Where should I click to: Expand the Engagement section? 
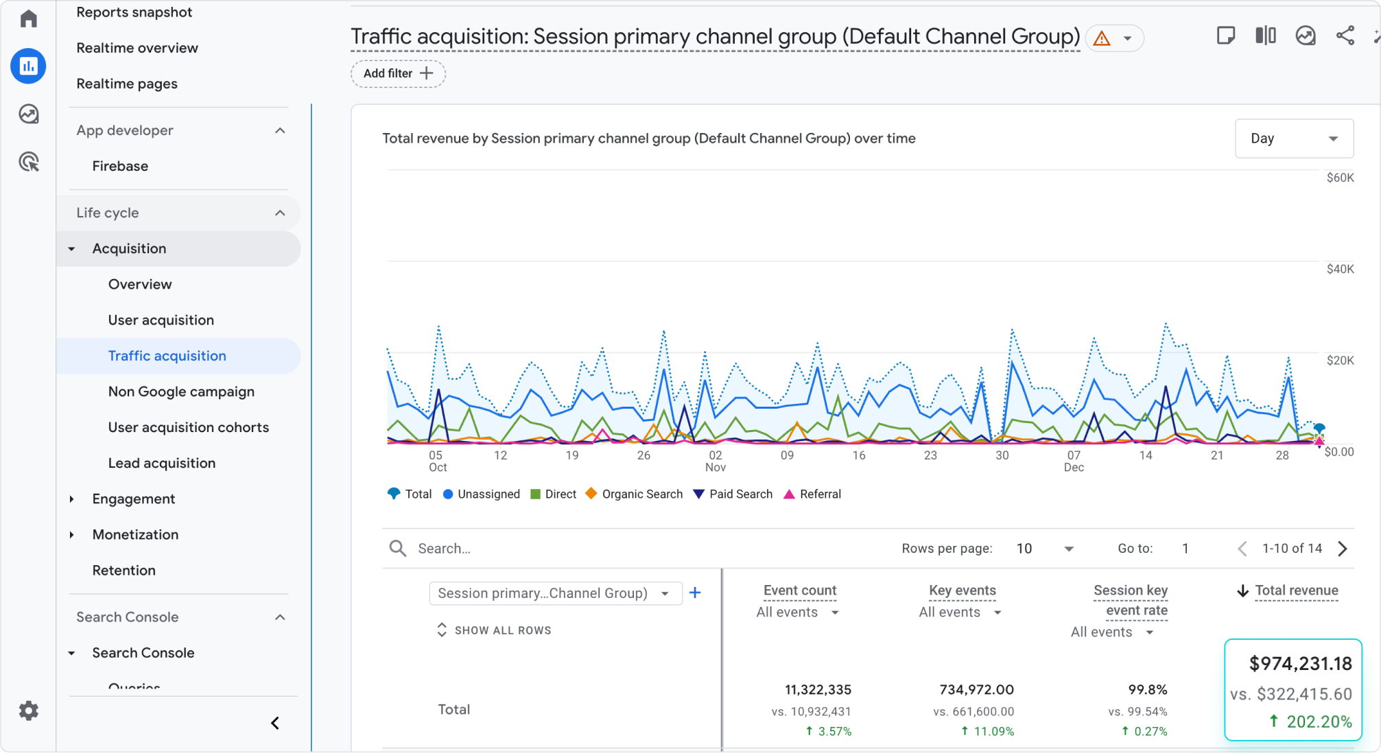(133, 499)
